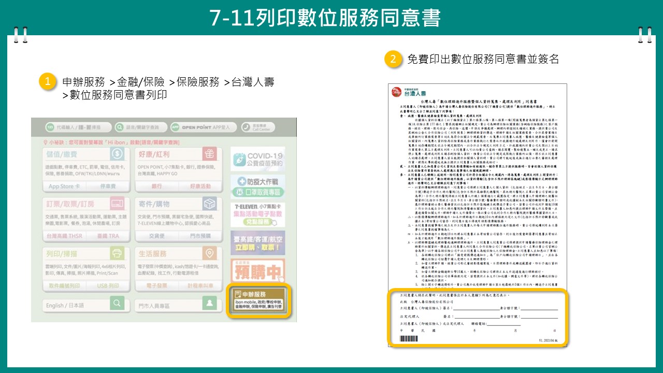
Task: Click the 好康/紅利 category heading
Action: tap(154, 154)
